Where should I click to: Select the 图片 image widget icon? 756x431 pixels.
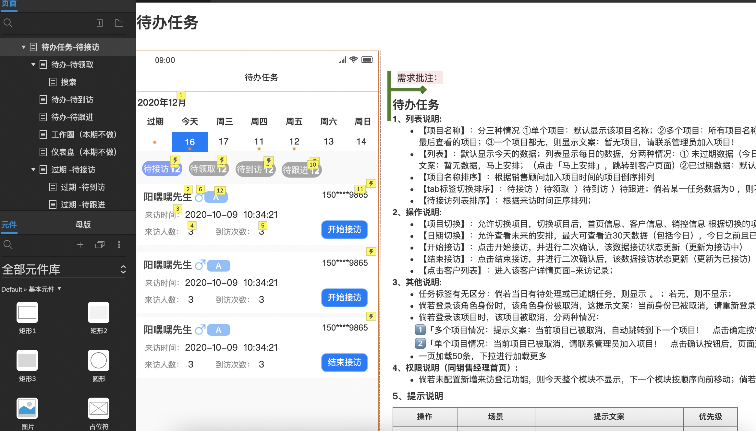[27, 408]
